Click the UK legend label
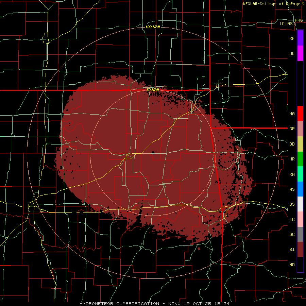The width and height of the screenshot is (306, 306). (x=292, y=53)
